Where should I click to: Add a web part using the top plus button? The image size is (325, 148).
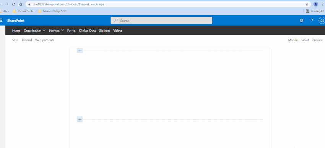click(x=80, y=50)
